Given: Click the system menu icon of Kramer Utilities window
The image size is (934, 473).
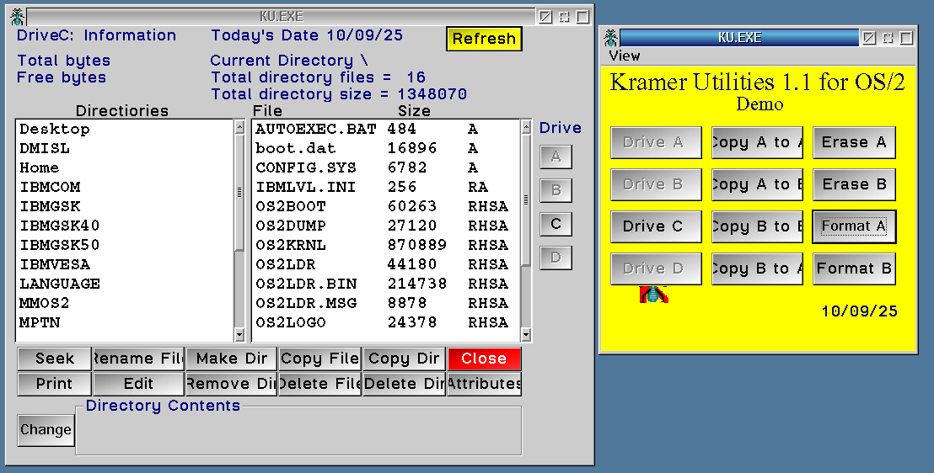Looking at the screenshot, I should (611, 38).
